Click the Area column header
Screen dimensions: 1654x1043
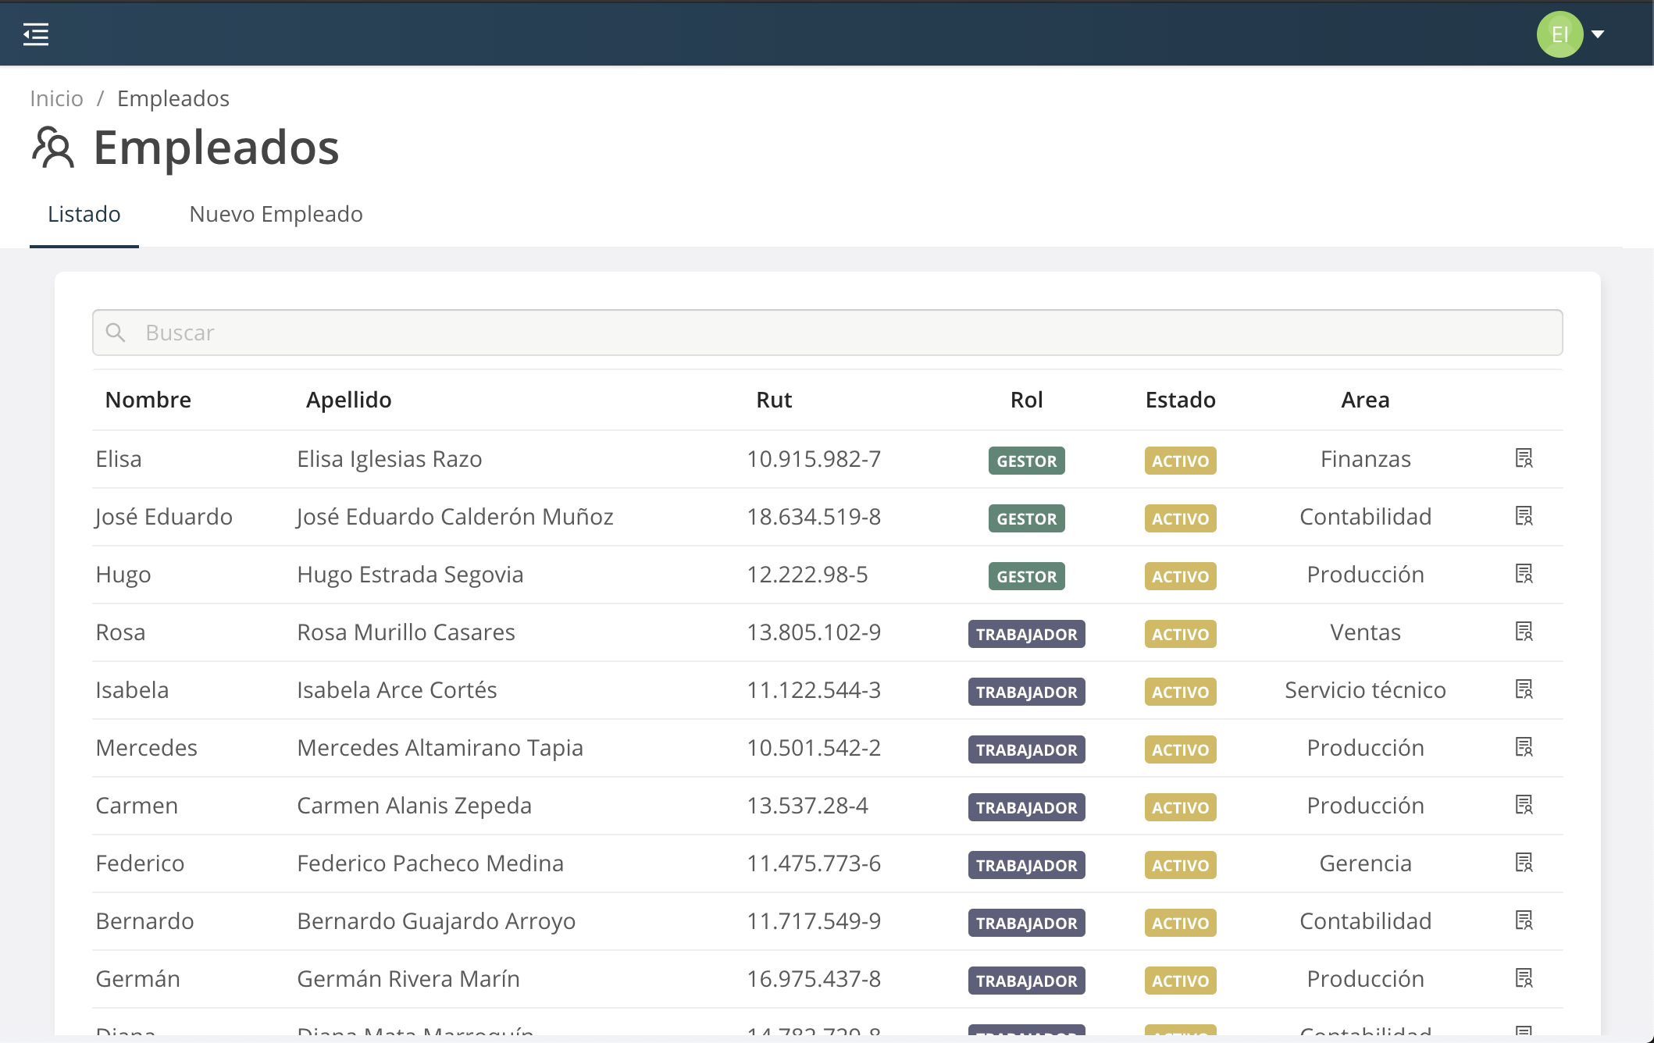tap(1365, 400)
